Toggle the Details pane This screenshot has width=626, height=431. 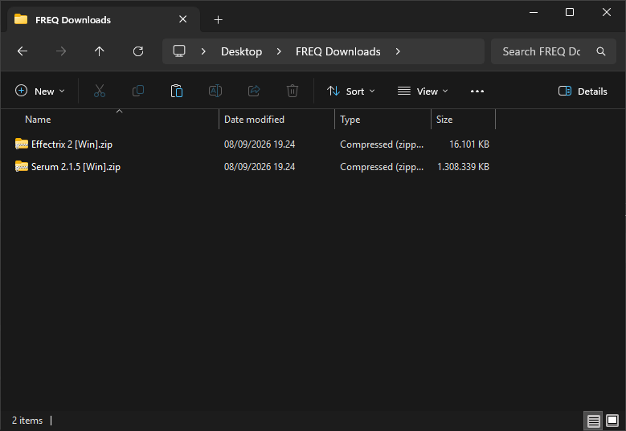pos(583,91)
